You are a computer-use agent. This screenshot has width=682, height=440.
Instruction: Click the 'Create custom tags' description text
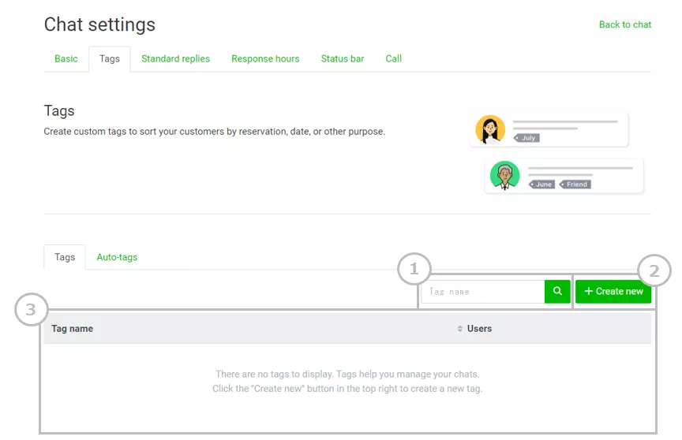tap(215, 132)
